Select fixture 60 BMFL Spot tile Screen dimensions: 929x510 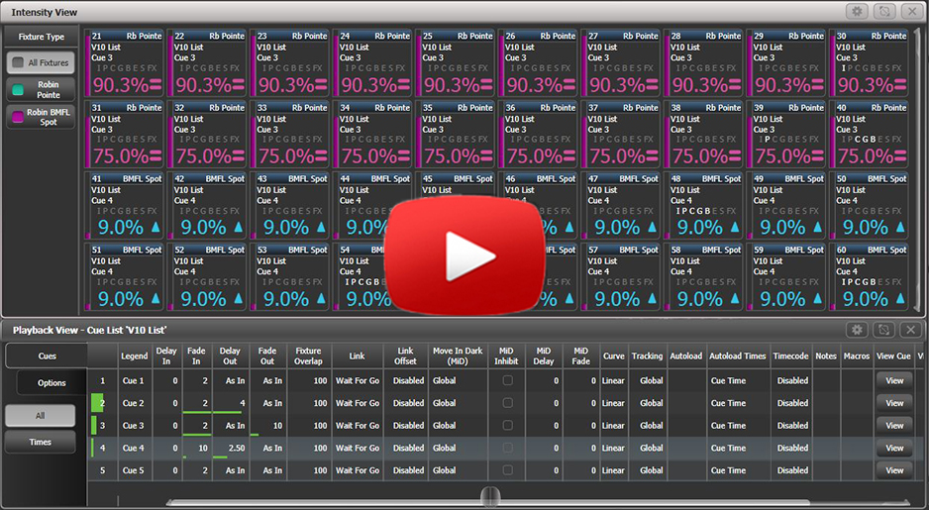[871, 279]
